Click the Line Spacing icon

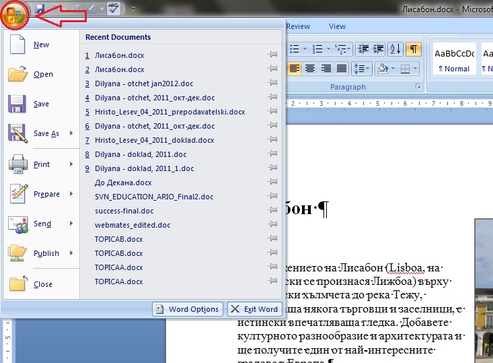click(x=362, y=68)
